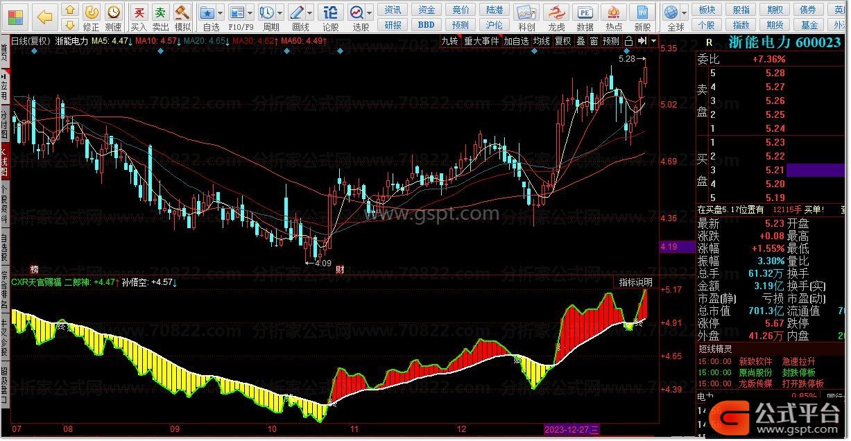Toggle the 窗 window option
This screenshot has height=441, width=851.
coord(594,41)
